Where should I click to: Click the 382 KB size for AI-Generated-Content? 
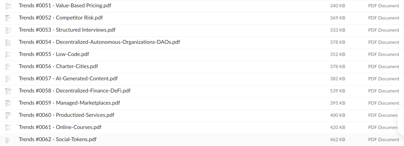(337, 79)
